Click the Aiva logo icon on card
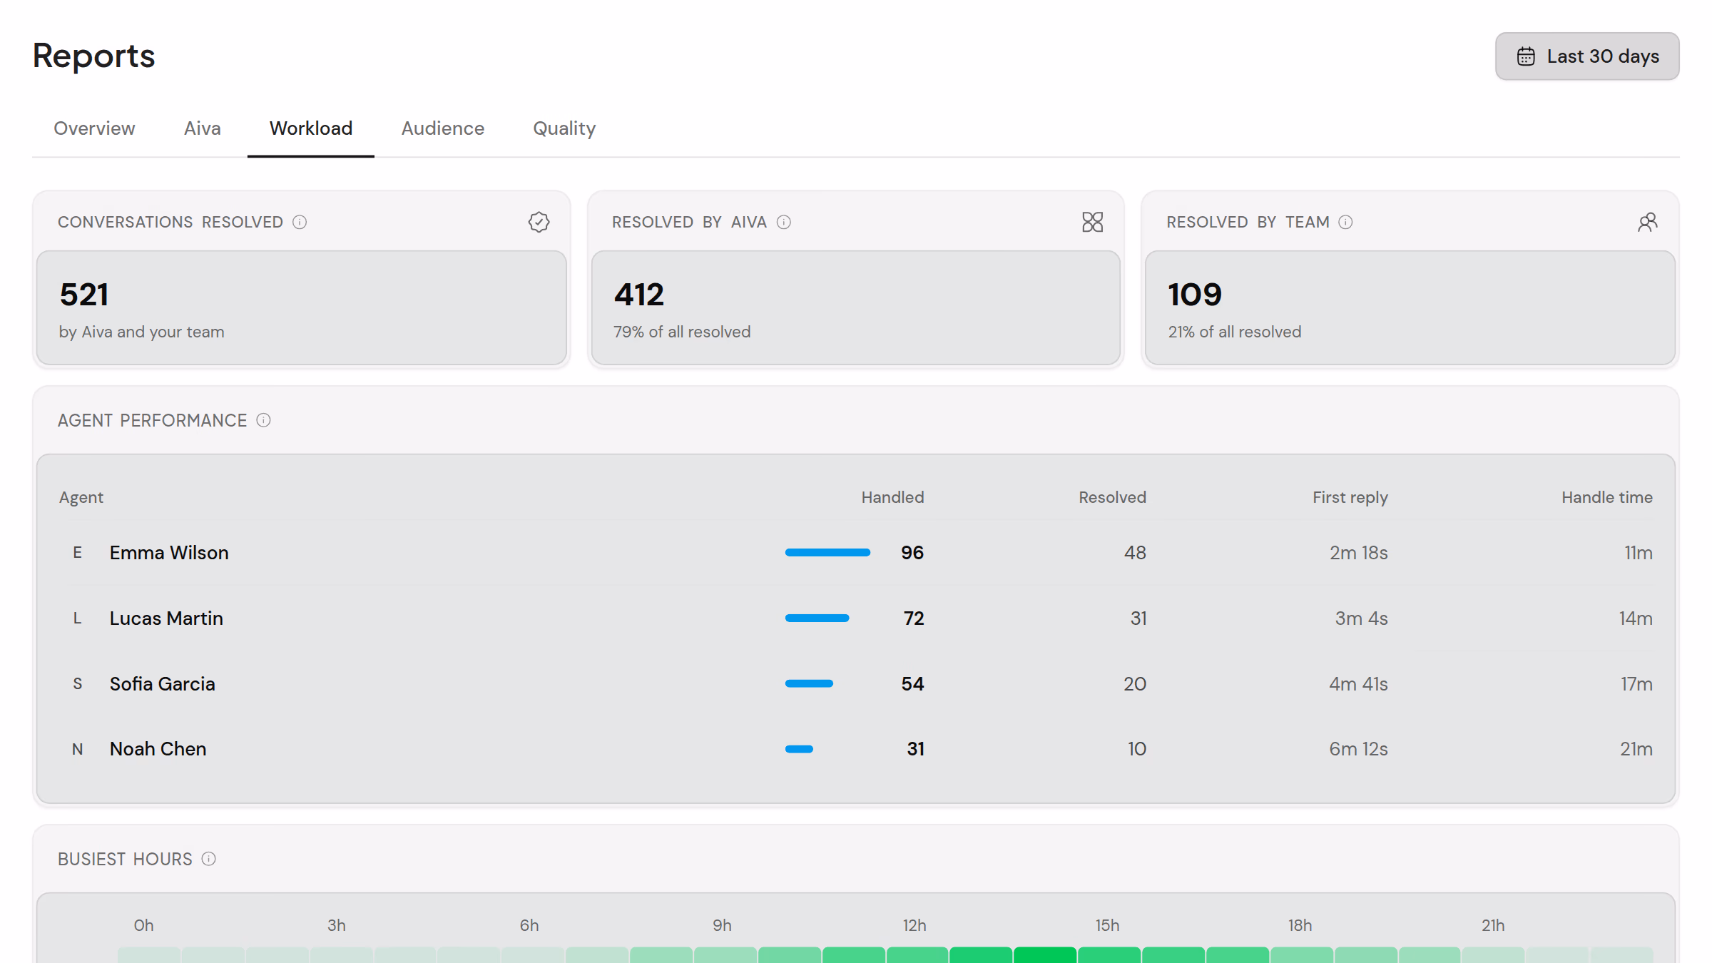1712x963 pixels. click(1092, 223)
